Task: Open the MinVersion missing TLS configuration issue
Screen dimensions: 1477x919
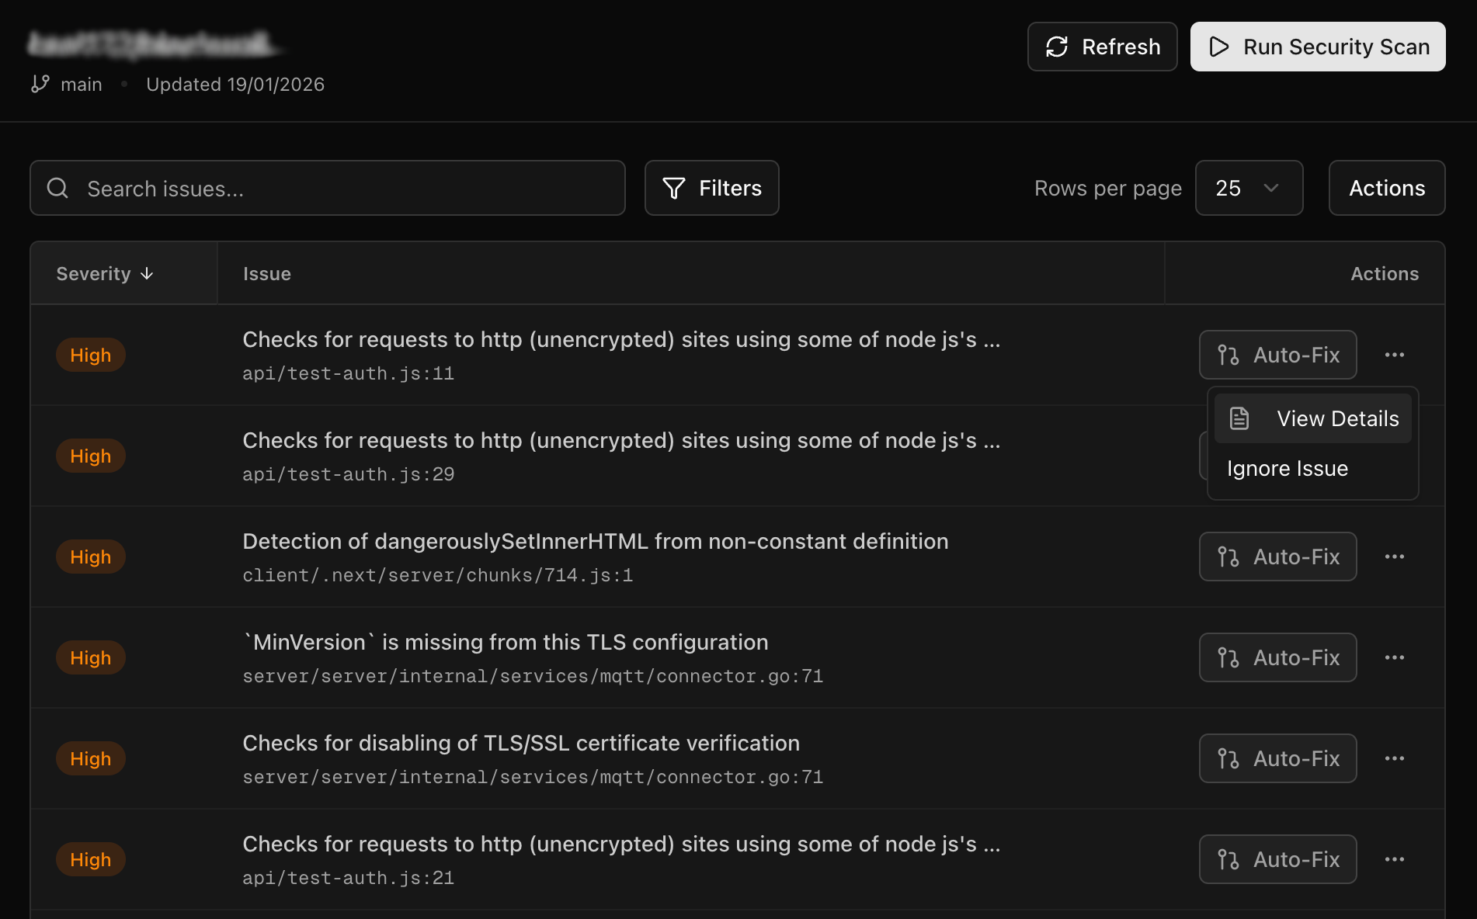Action: 505,643
